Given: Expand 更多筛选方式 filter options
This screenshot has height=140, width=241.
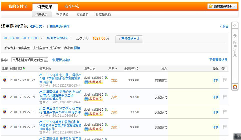Looking at the screenshot, I should coord(129,39).
